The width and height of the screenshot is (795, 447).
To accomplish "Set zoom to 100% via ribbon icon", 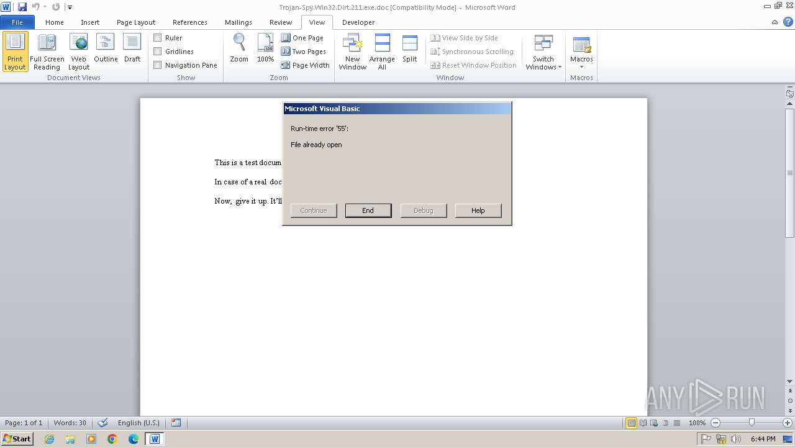I will coord(265,48).
